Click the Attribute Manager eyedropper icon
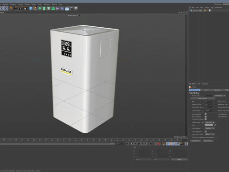229x172 pixels. click(x=215, y=125)
